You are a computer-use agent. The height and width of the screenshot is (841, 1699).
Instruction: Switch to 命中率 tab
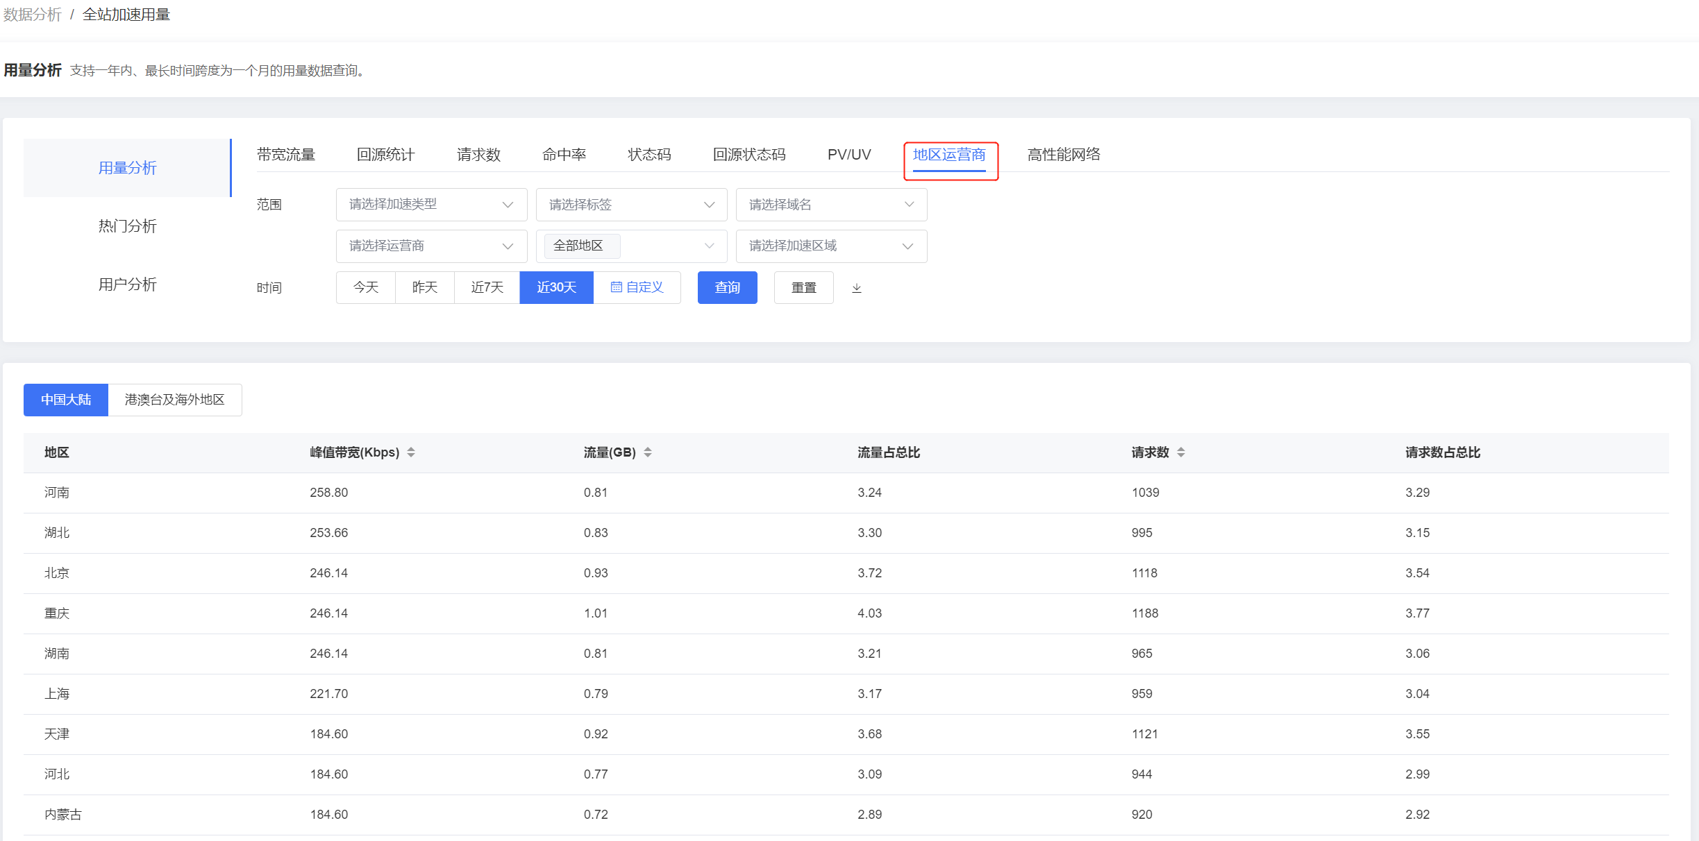(564, 155)
